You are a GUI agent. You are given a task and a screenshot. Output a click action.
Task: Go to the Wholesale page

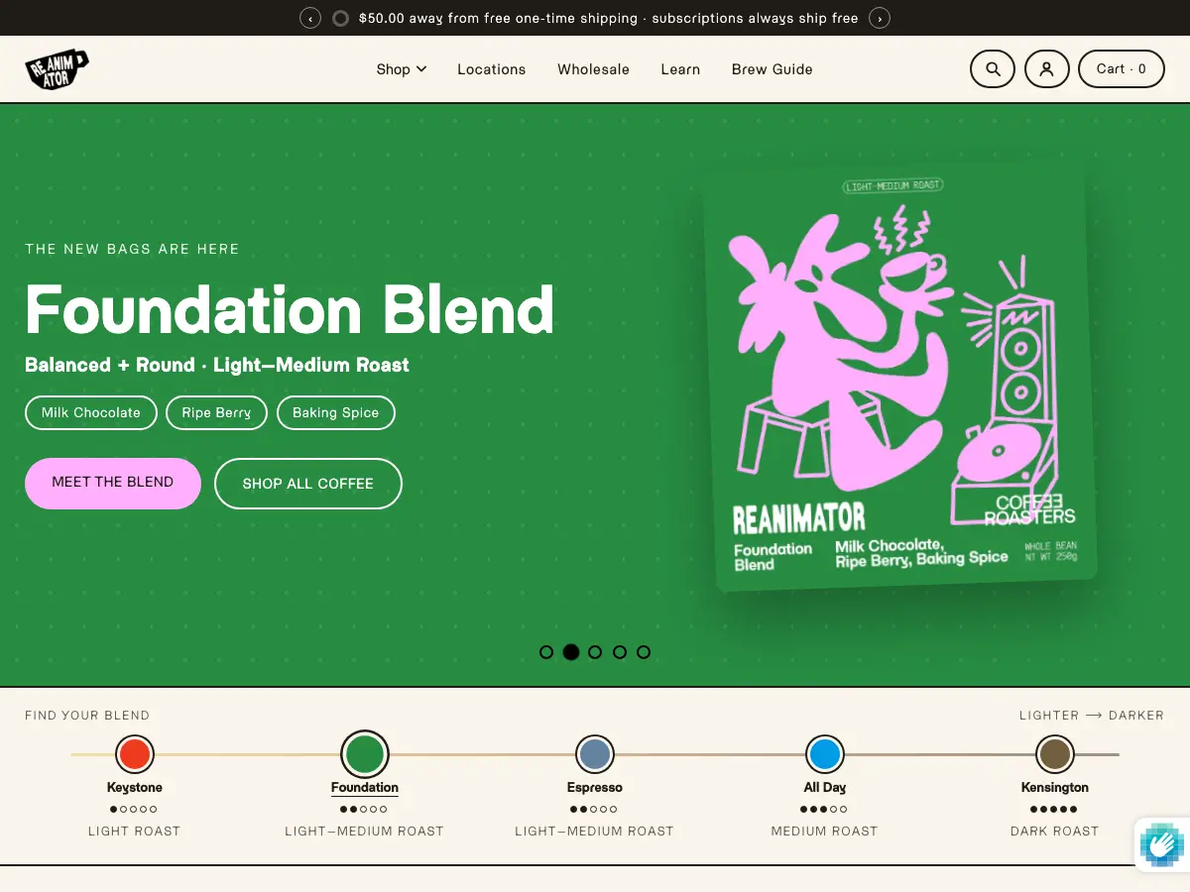(x=593, y=69)
